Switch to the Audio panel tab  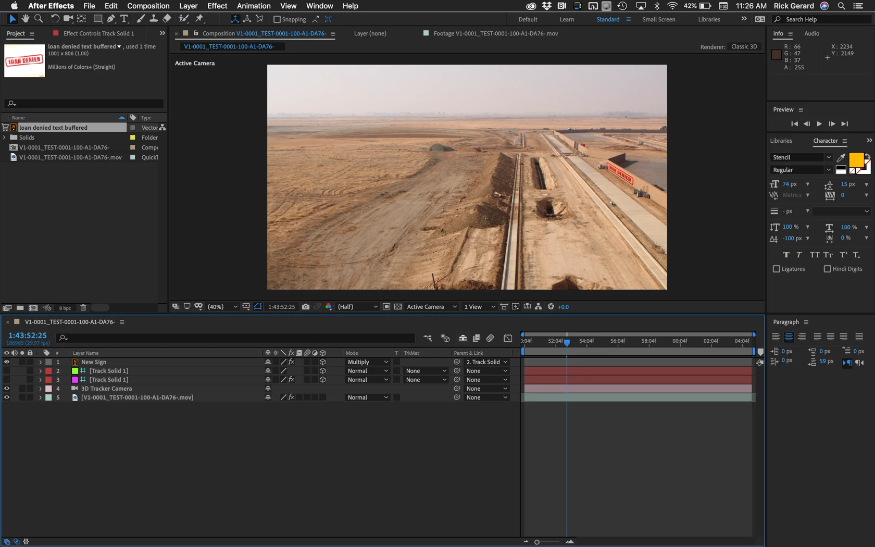(811, 33)
